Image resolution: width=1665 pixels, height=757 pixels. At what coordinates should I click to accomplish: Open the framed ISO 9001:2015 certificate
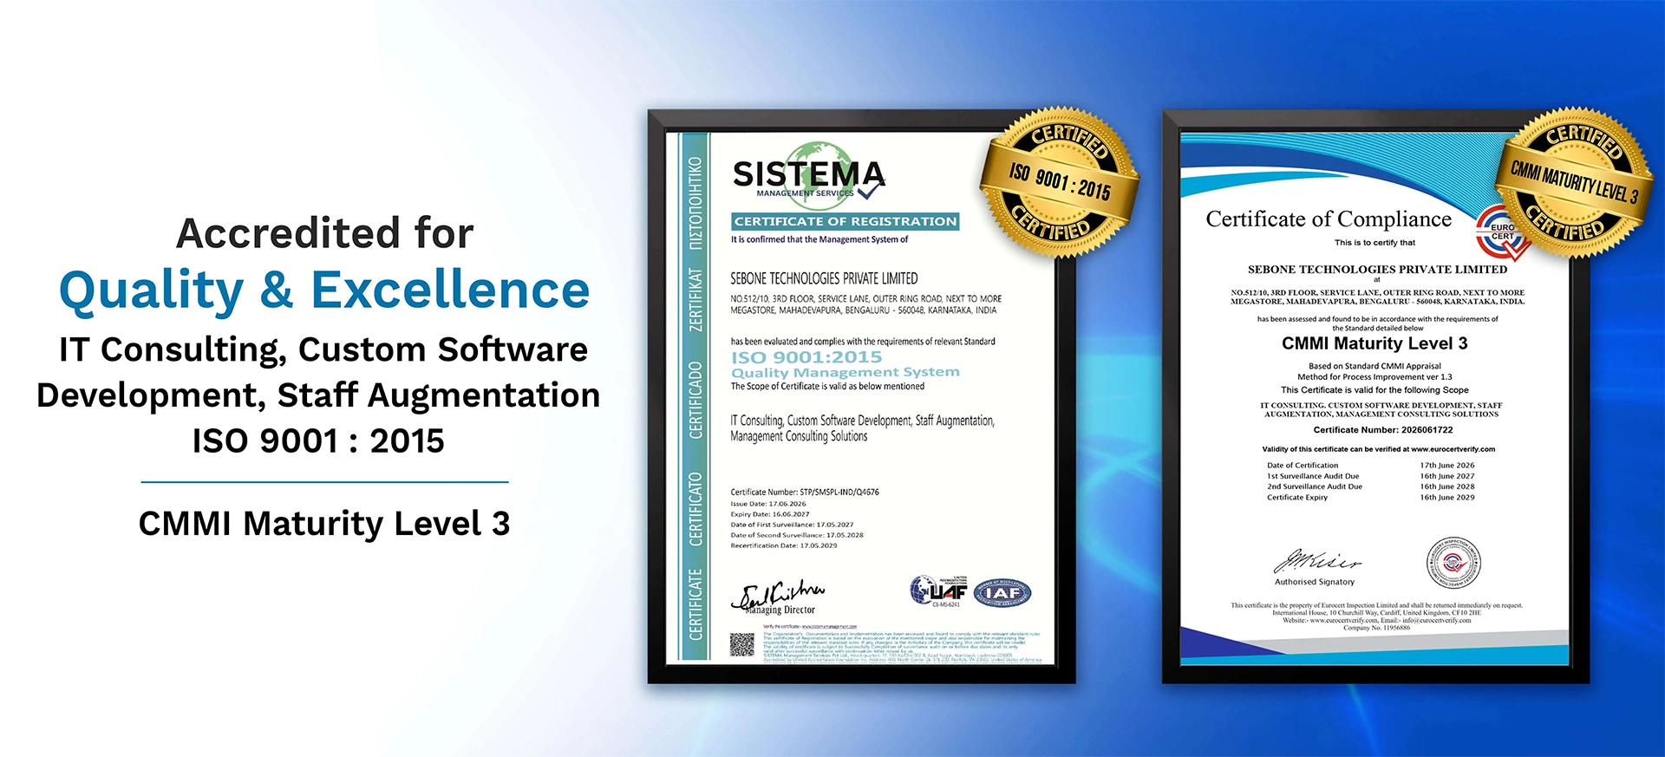click(861, 397)
